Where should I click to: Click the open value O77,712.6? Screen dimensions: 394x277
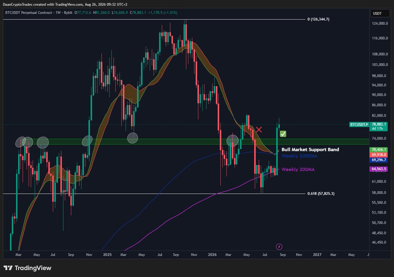[x=83, y=13]
